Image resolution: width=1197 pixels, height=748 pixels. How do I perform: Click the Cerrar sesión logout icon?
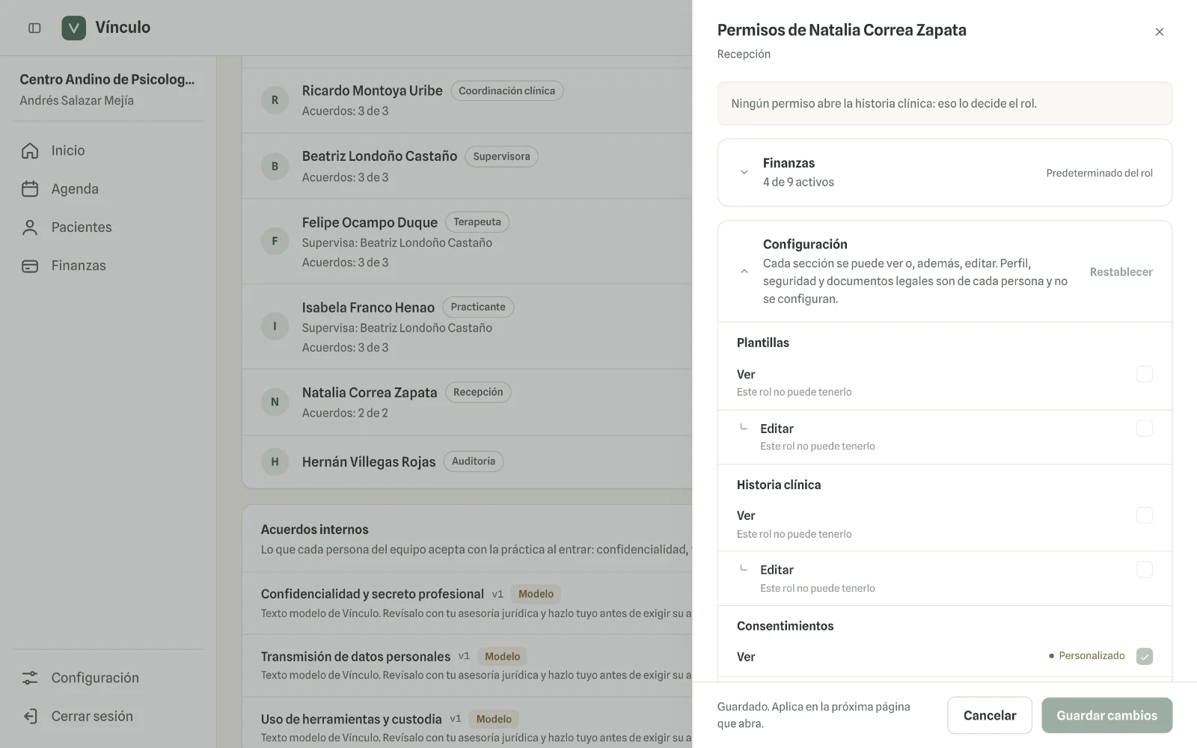[x=30, y=716]
